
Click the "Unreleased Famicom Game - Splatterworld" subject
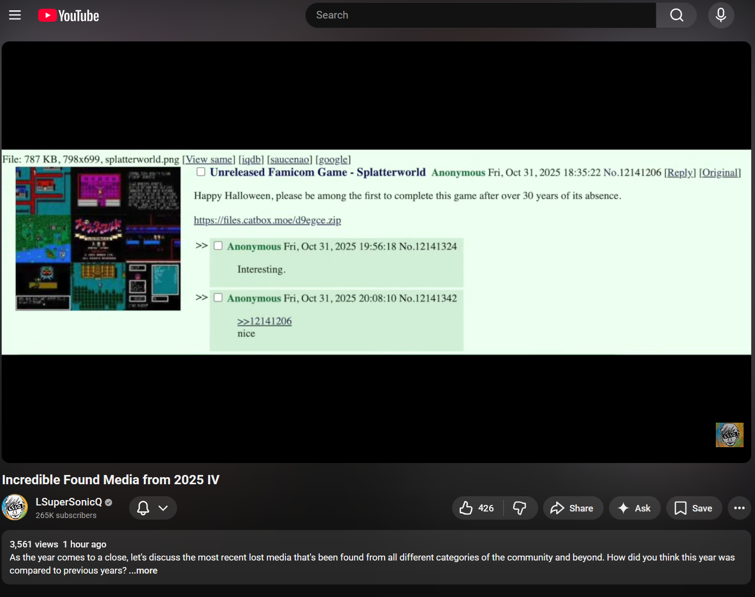318,172
